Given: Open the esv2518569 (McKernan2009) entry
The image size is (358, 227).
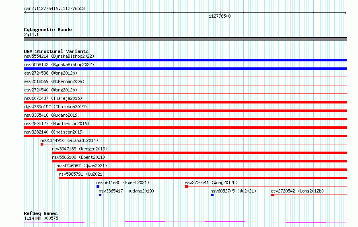Looking at the screenshot, I should [54, 81].
